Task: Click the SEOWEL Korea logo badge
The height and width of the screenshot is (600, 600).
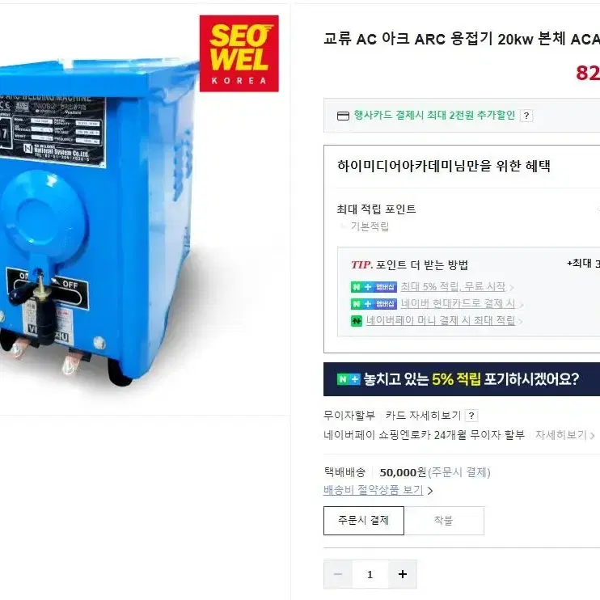Action: point(239,53)
